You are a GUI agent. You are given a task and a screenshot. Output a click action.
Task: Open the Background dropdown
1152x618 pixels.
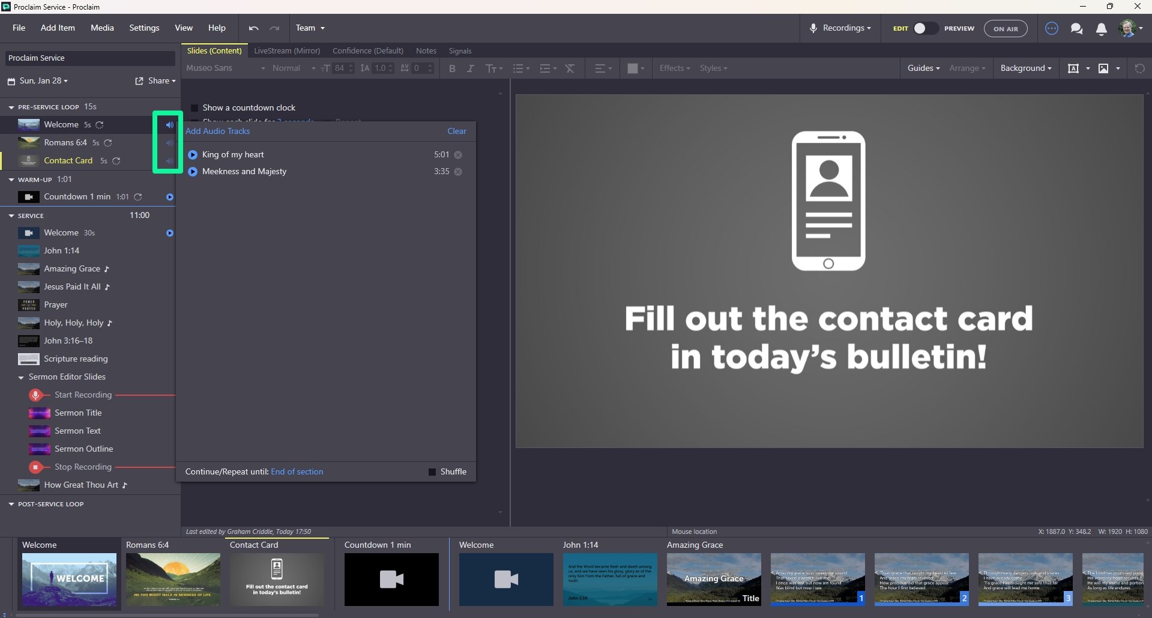(1025, 68)
